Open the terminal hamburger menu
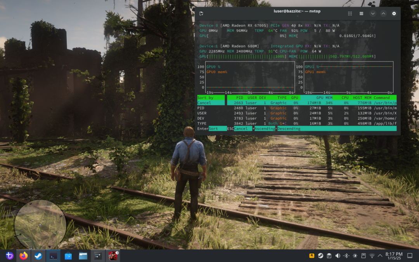This screenshot has width=419, height=262. 361,13
